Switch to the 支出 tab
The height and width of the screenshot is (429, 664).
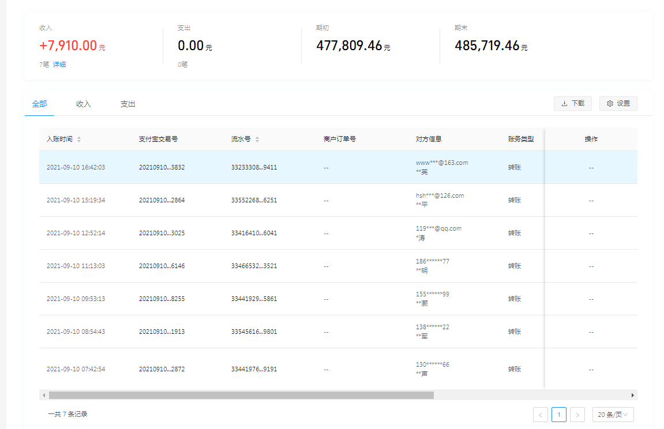coord(127,104)
